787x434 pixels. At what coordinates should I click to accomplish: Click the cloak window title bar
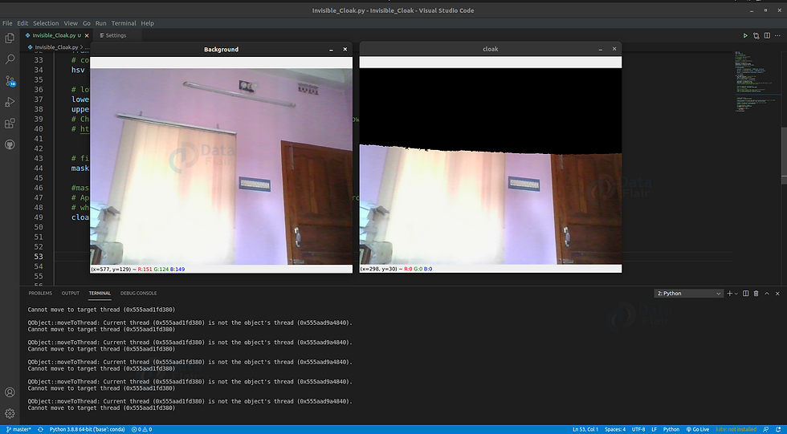coord(491,49)
